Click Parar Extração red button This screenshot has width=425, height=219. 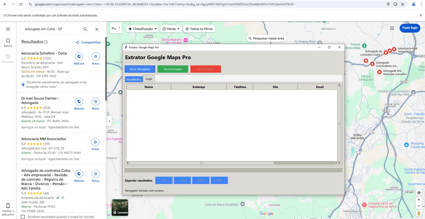tap(205, 69)
